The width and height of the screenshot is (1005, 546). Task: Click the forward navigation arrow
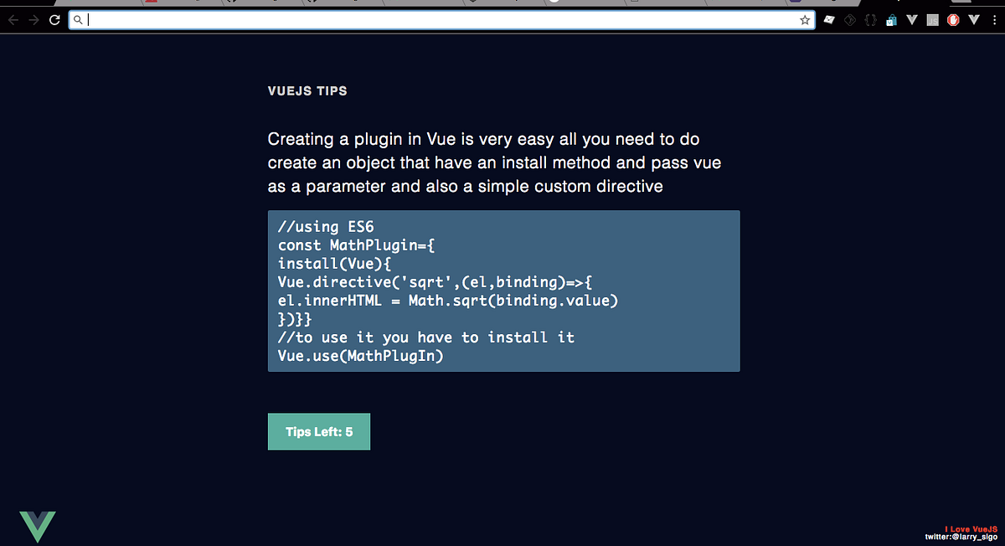[33, 19]
